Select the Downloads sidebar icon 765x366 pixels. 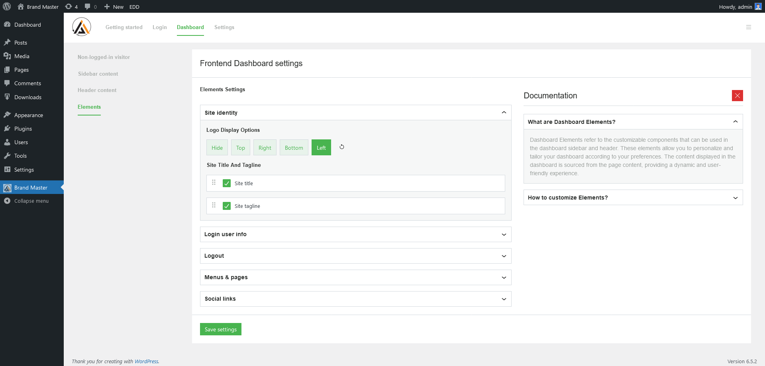(x=8, y=97)
